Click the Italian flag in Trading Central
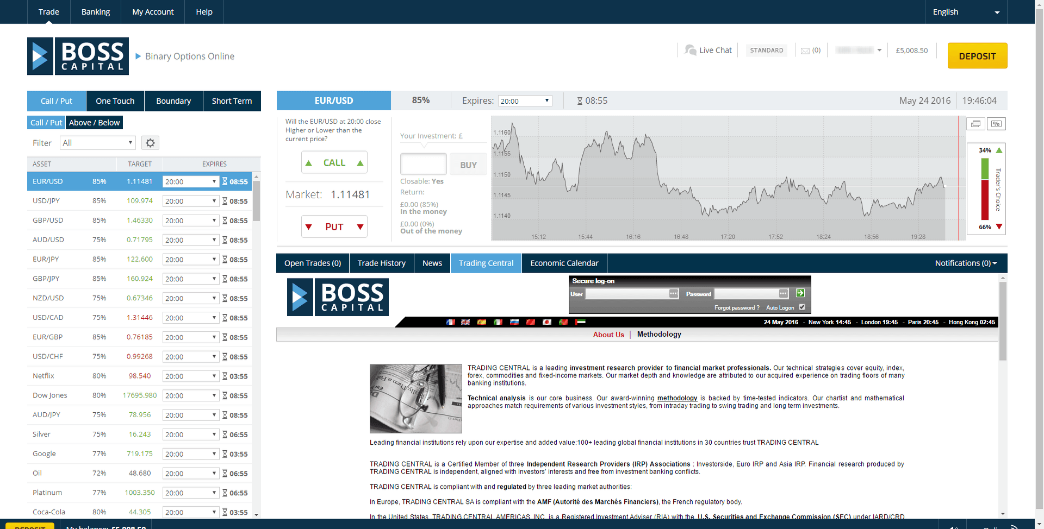 pyautogui.click(x=498, y=322)
